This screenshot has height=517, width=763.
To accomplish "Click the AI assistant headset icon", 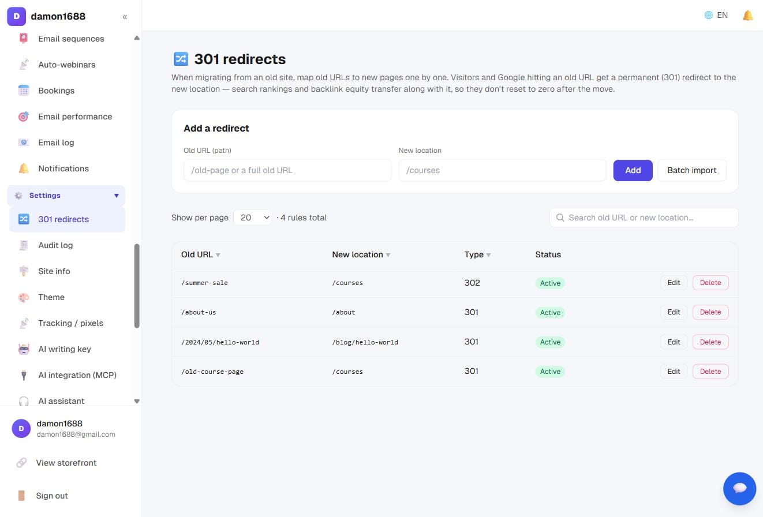I will click(x=24, y=400).
